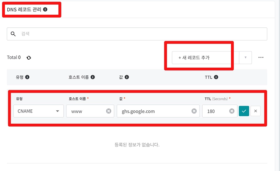Screen dimensions: 280x171
Task: Click the + 새 레코드 추가 button
Action: point(205,57)
